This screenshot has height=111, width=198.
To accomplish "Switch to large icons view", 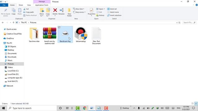I will 196,104.
